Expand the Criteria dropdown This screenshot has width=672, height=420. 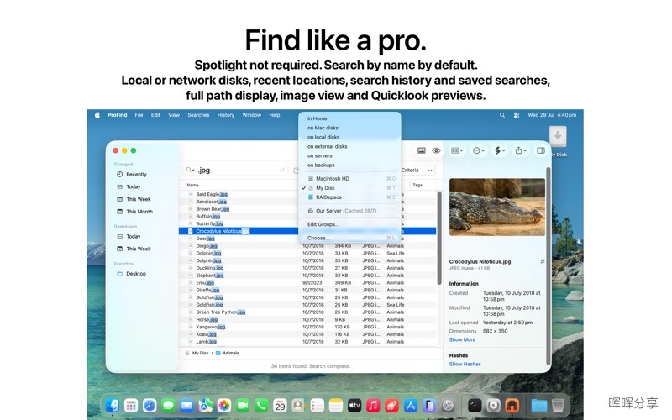417,171
